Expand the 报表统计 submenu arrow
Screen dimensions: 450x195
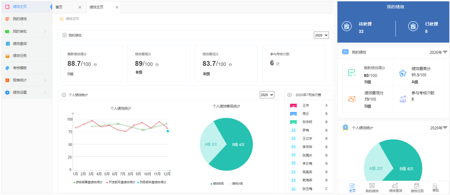click(45, 80)
